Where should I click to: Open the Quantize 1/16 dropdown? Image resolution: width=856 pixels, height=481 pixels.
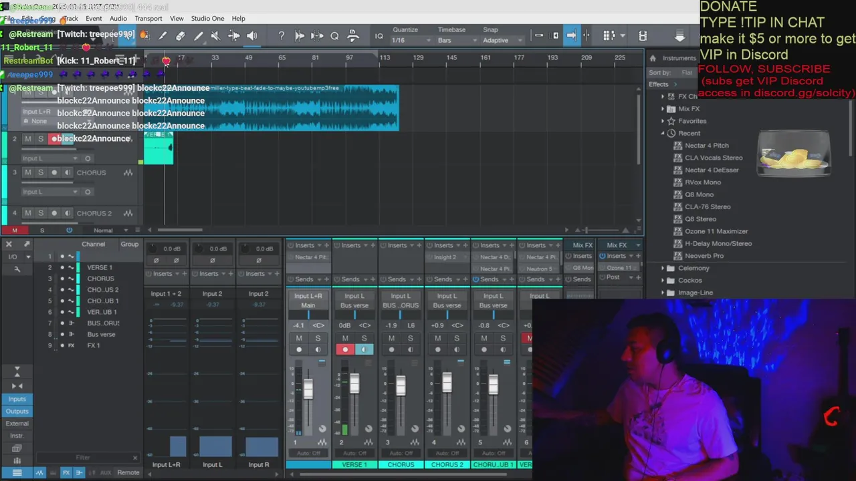tap(411, 40)
